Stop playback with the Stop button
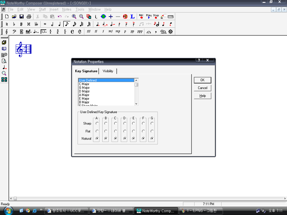 pos(156,17)
